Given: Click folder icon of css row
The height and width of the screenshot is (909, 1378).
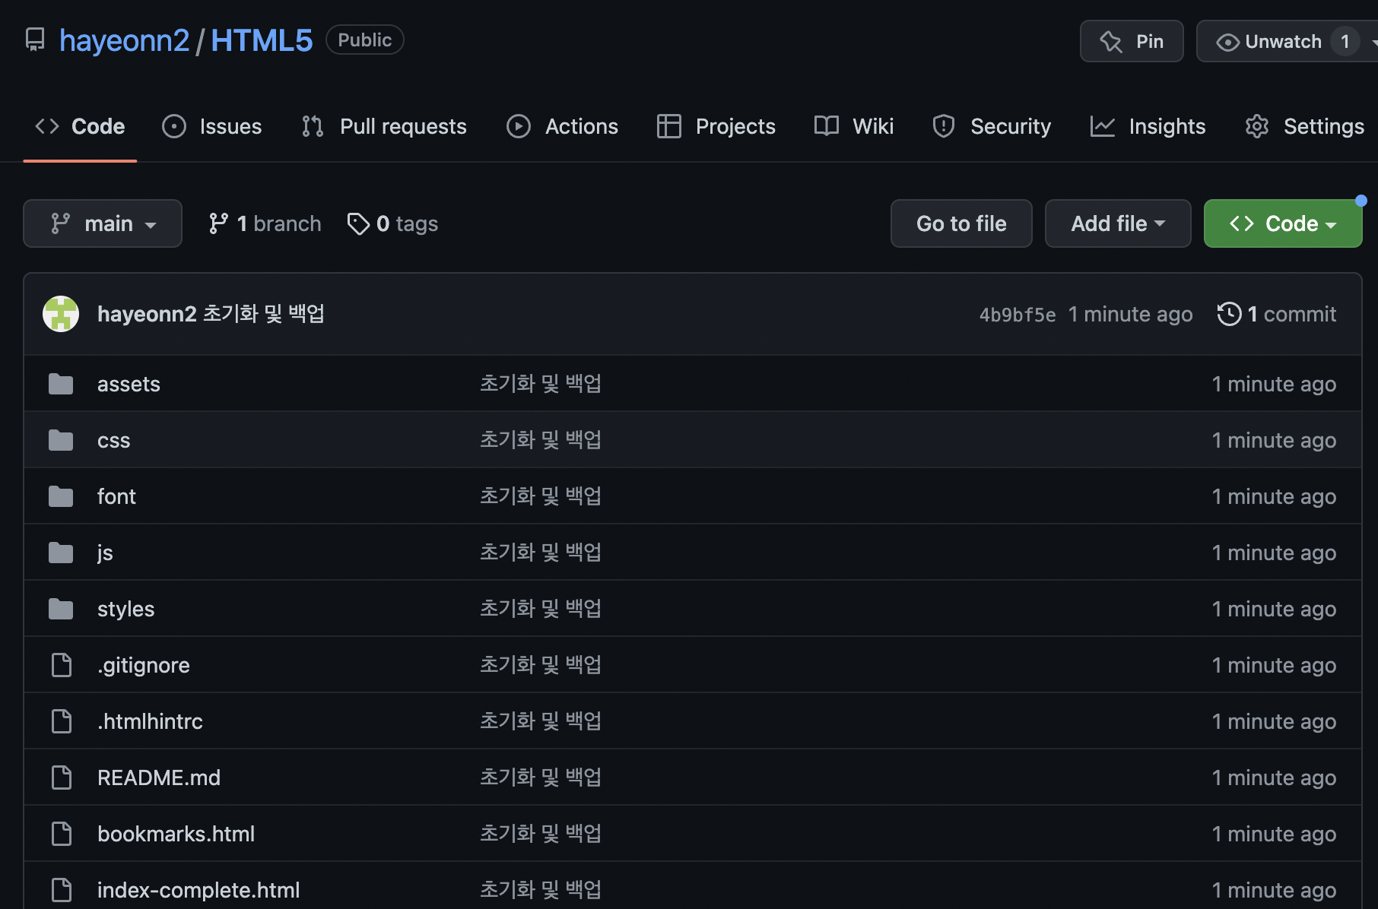Looking at the screenshot, I should (x=61, y=440).
